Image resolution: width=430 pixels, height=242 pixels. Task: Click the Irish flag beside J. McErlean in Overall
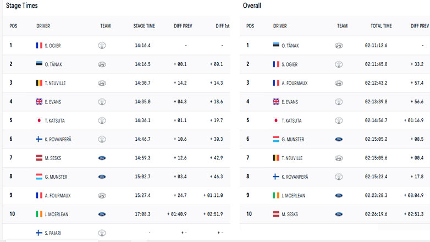(x=276, y=195)
